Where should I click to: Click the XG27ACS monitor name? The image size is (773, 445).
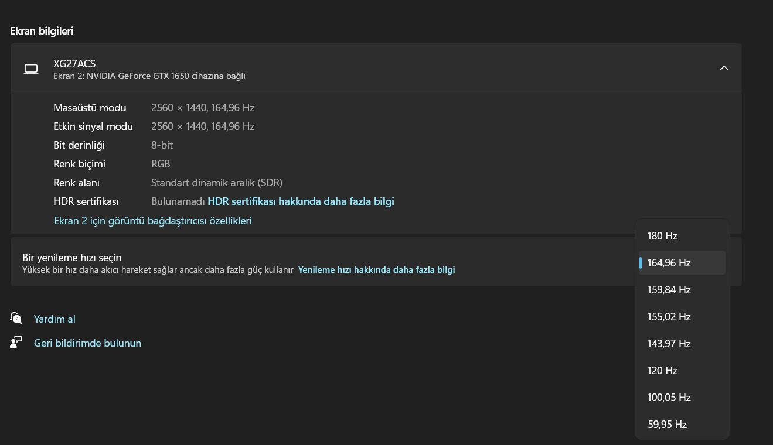(x=74, y=64)
